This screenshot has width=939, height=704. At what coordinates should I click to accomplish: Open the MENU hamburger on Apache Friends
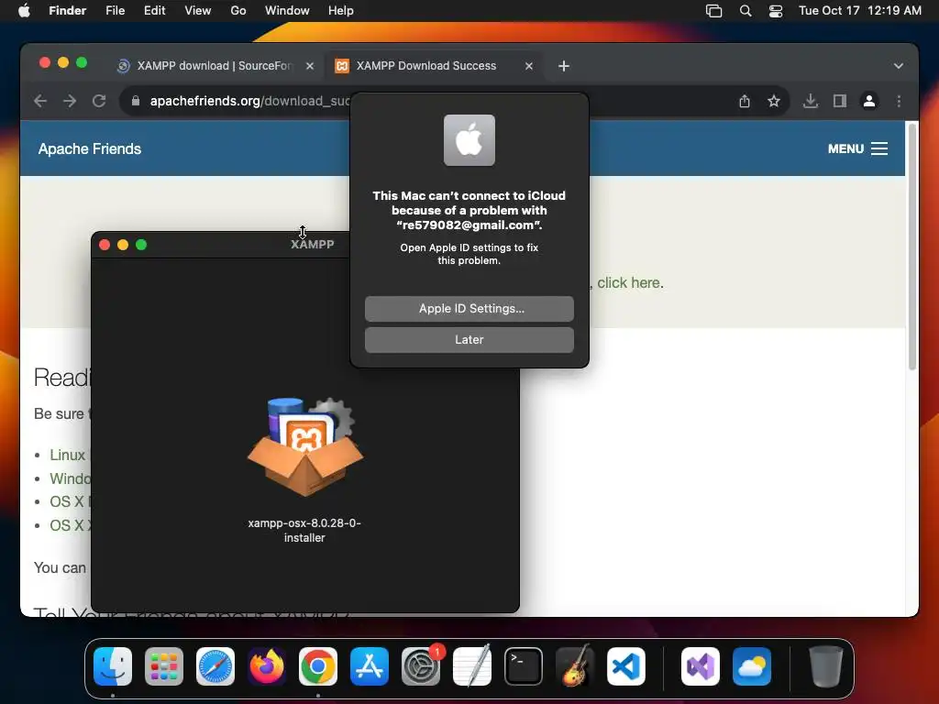point(857,148)
